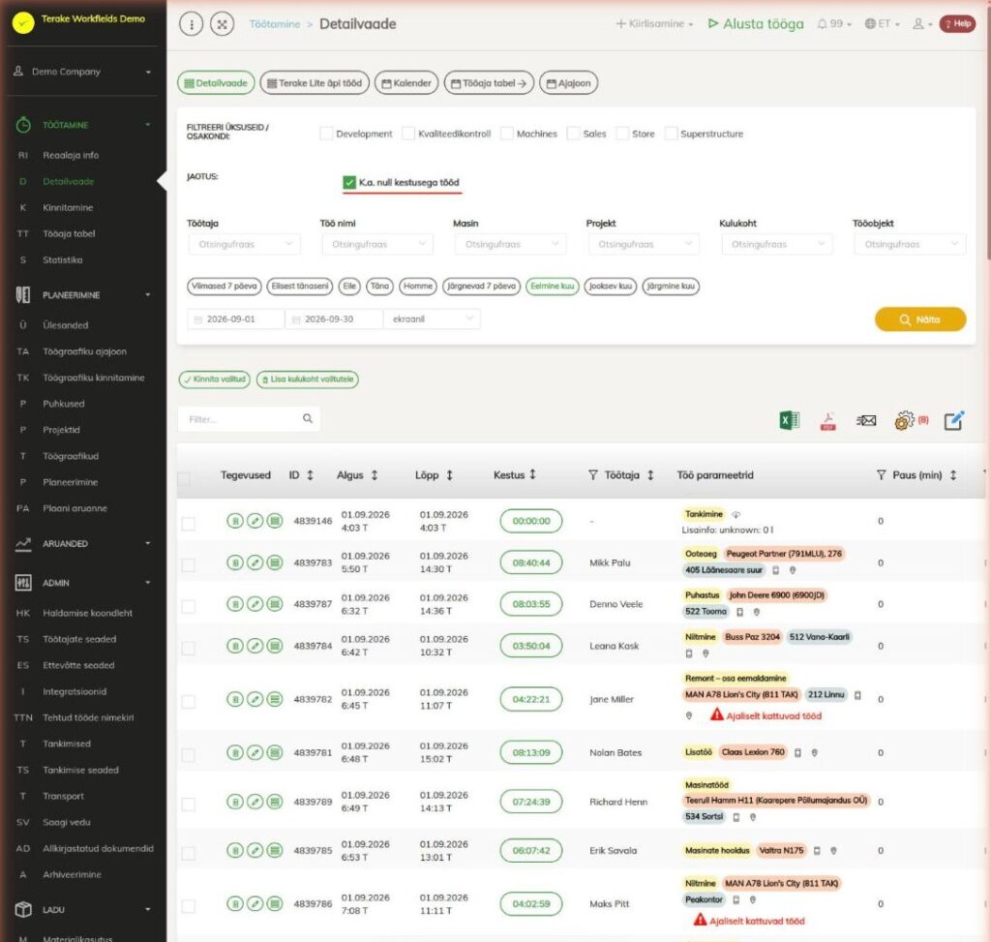
Task: Sort table by Kestus column arrows
Action: [x=533, y=474]
